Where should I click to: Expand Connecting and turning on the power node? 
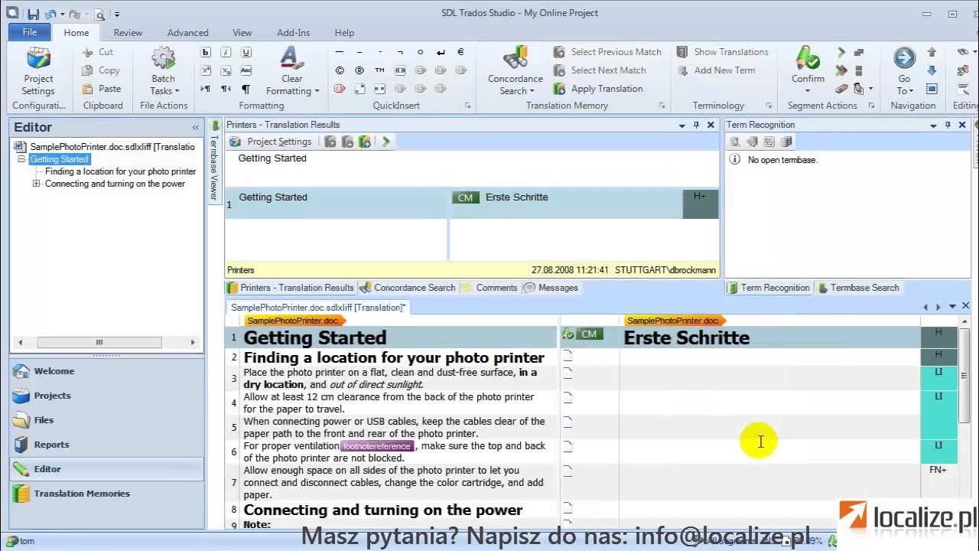(x=36, y=184)
